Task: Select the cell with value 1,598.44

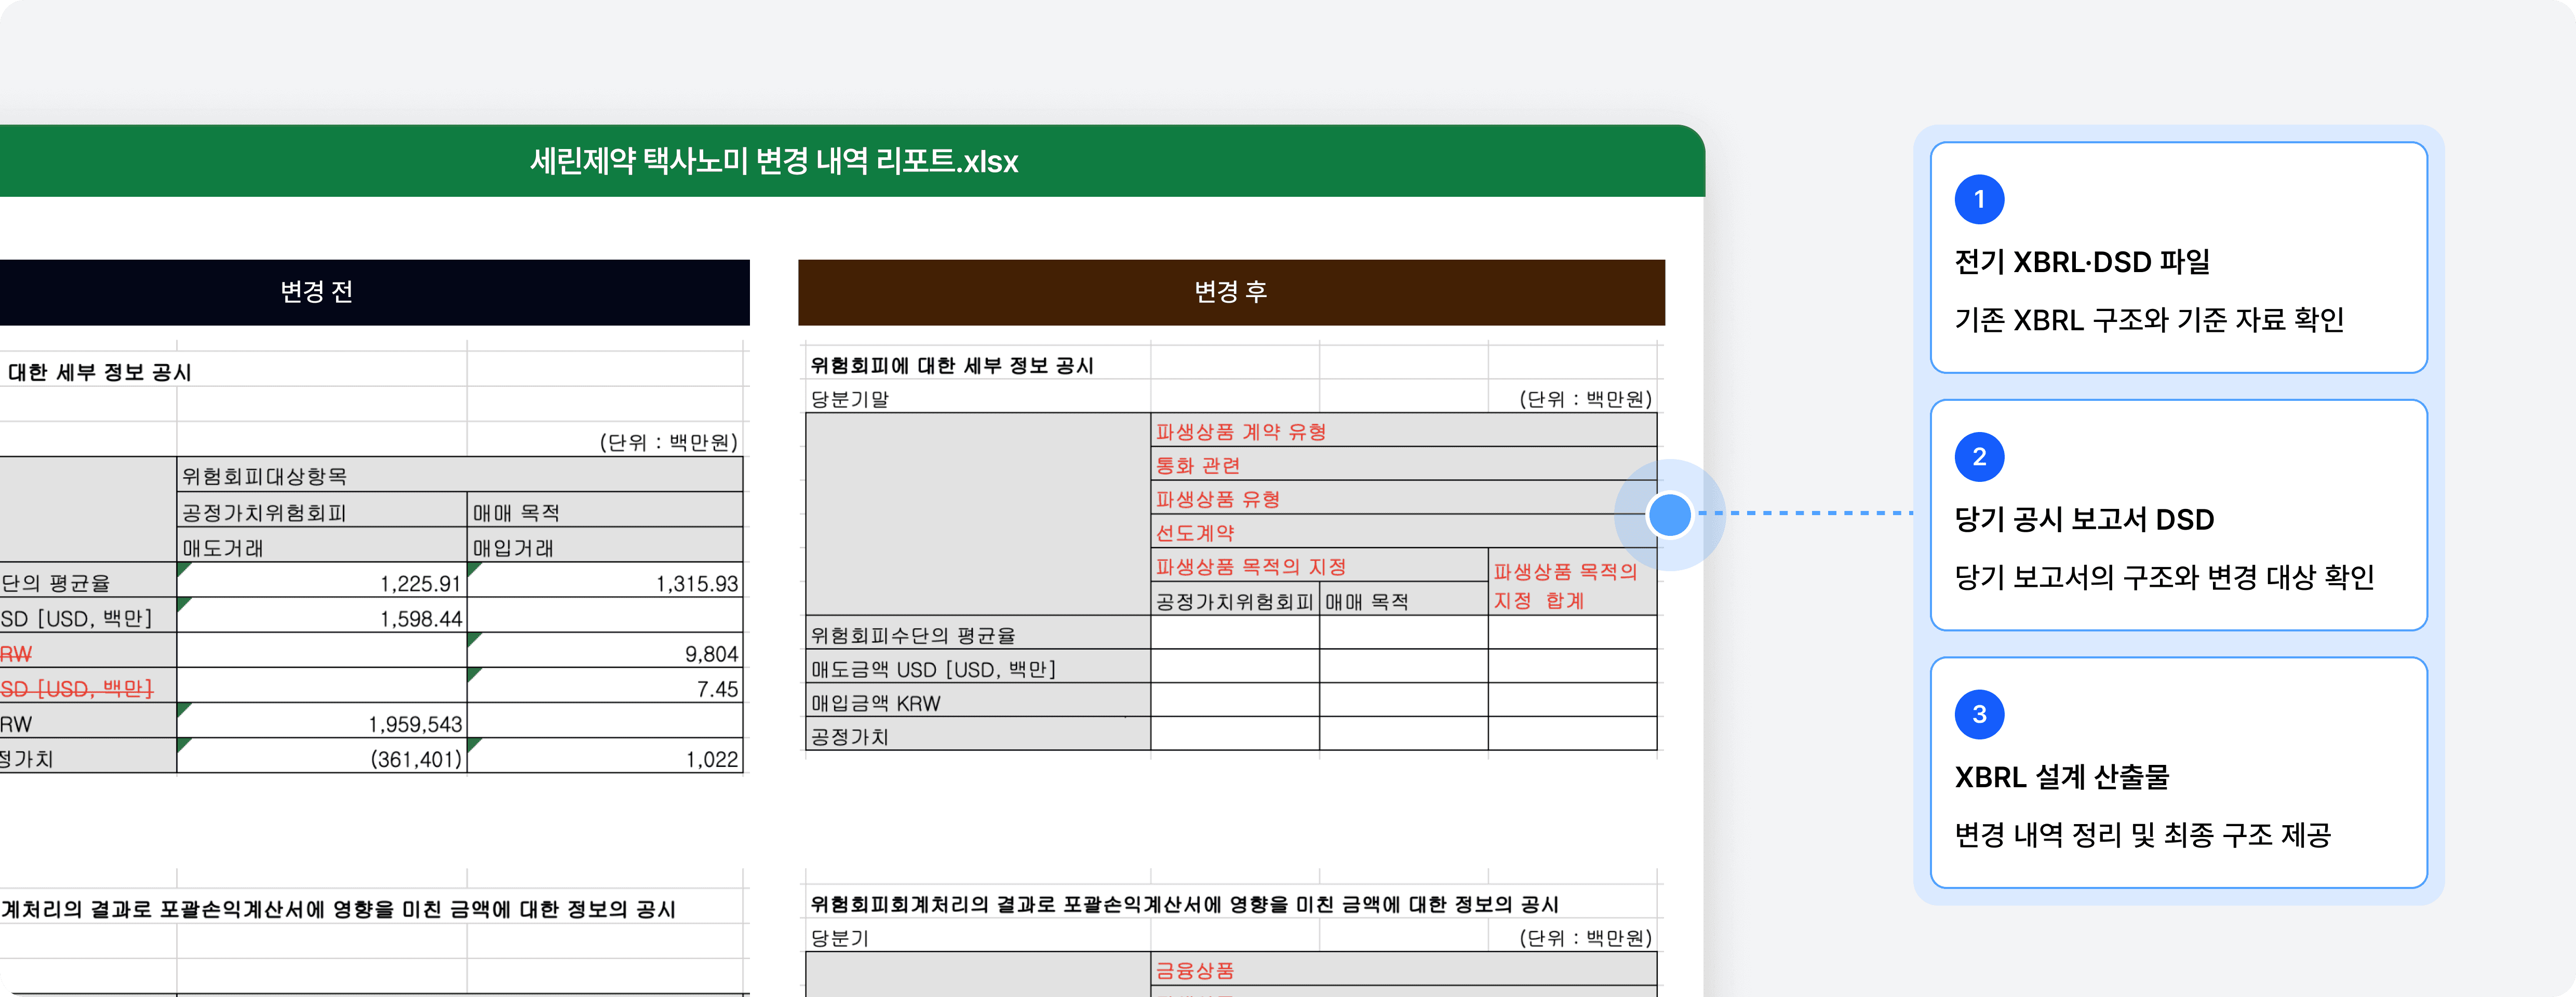Action: click(x=322, y=615)
